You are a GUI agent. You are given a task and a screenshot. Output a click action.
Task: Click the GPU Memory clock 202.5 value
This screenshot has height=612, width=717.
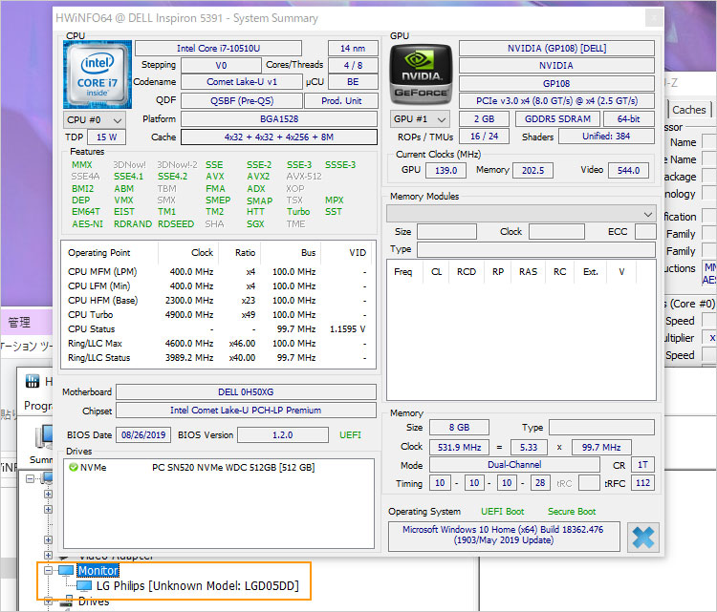532,170
